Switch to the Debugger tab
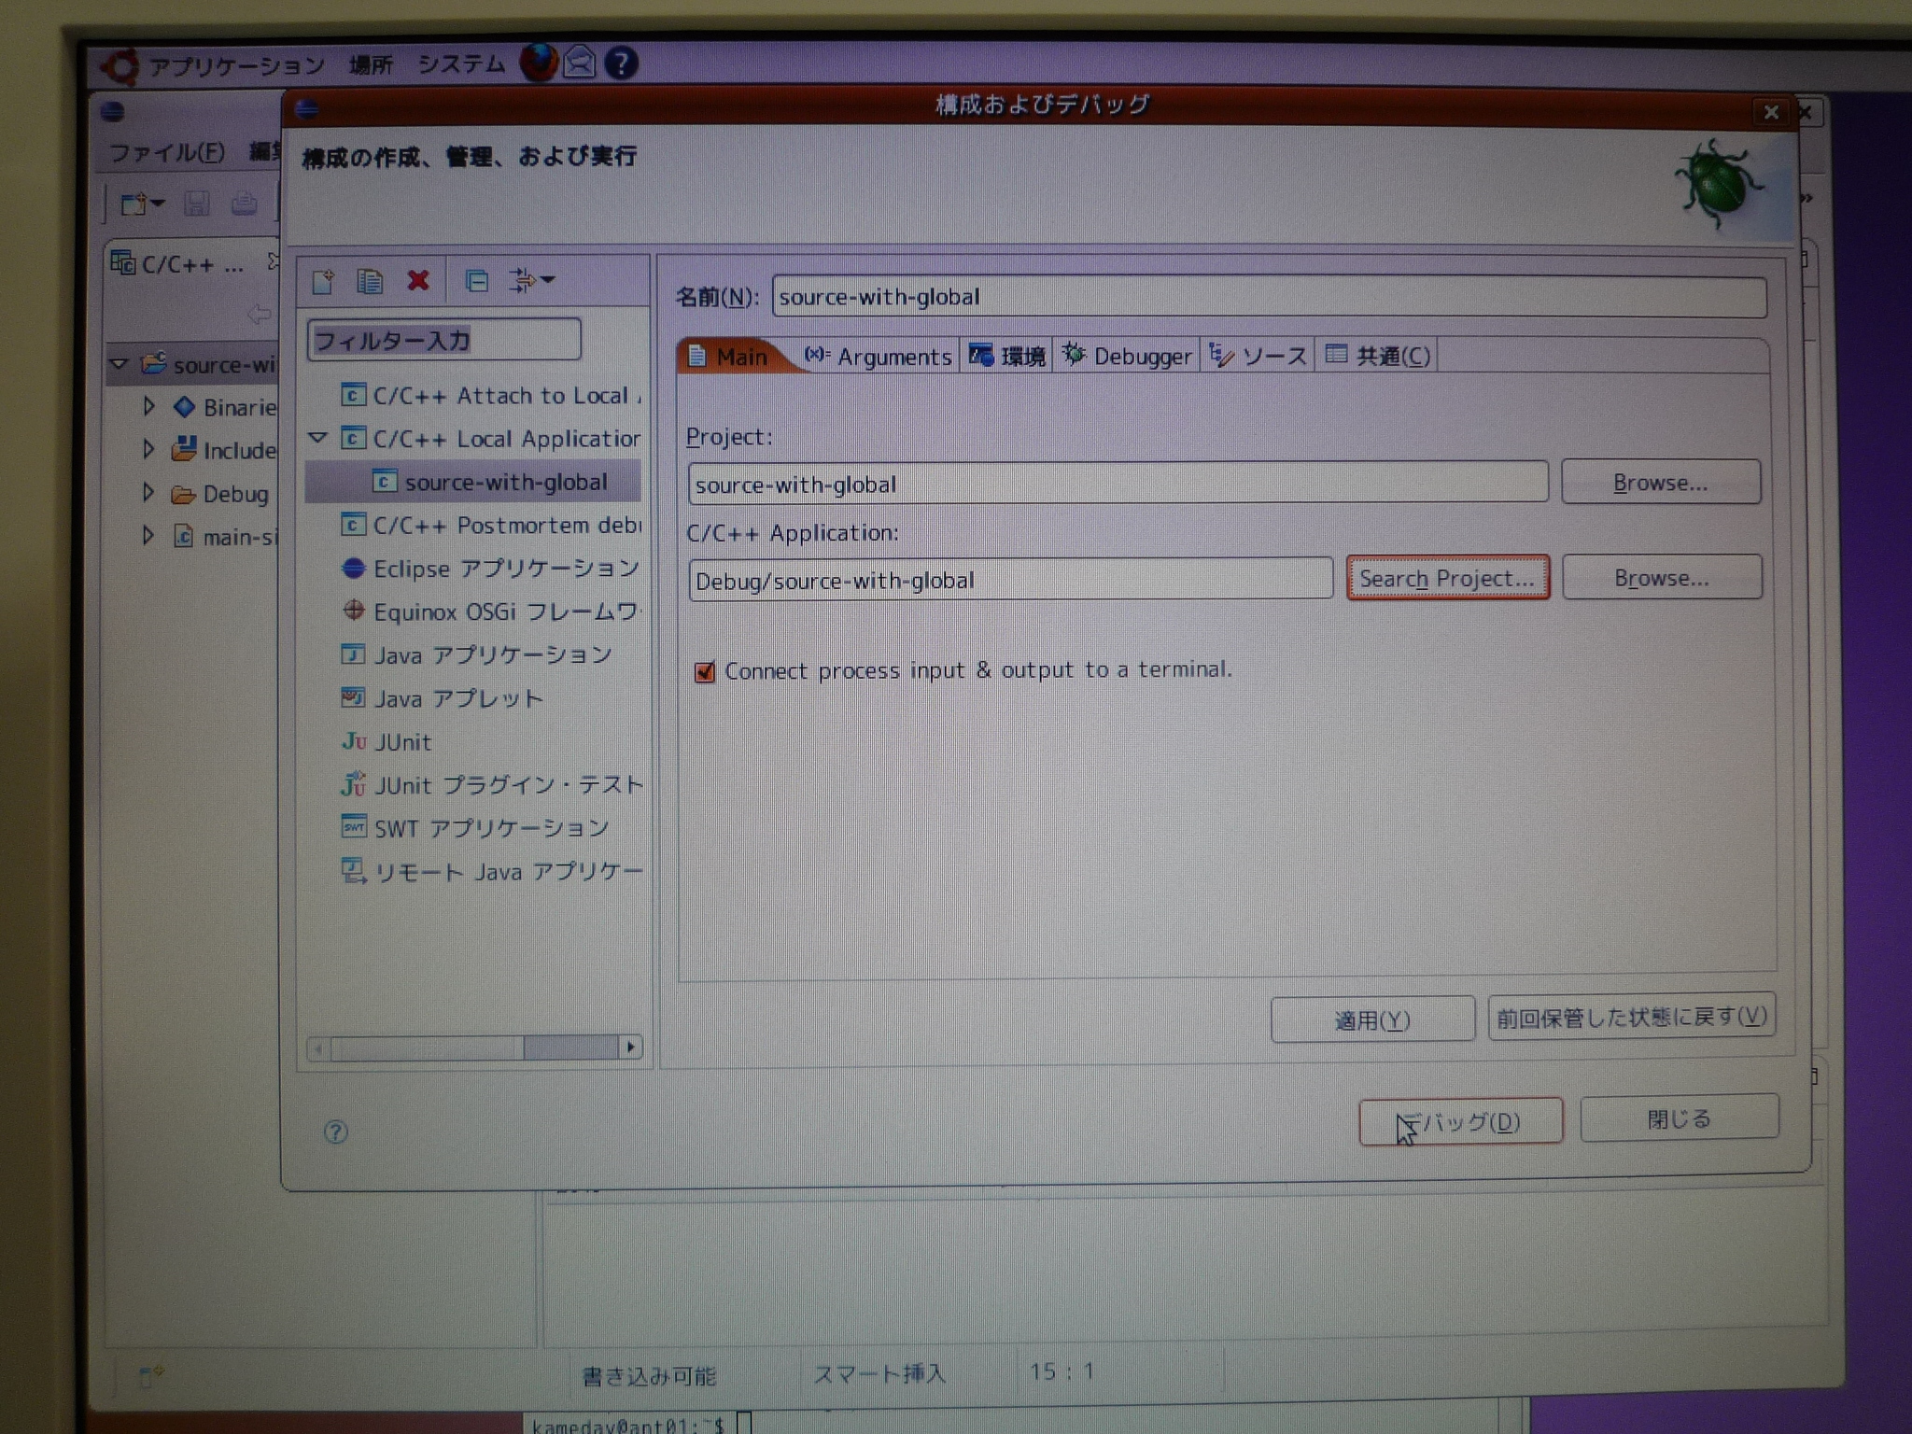The width and height of the screenshot is (1912, 1434). point(1127,355)
